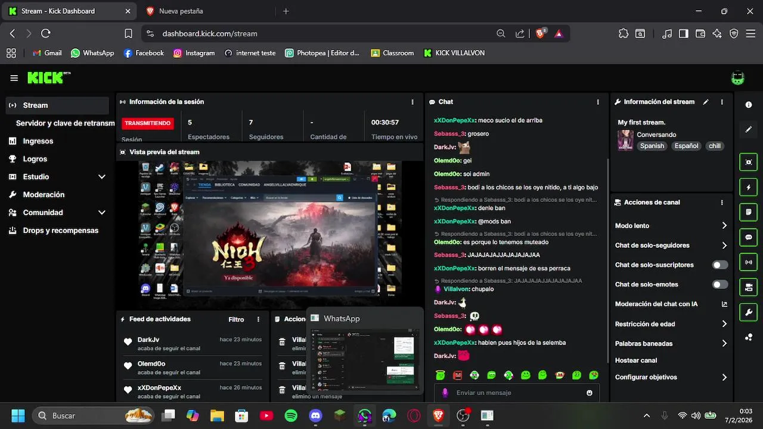This screenshot has width=763, height=429.
Task: Select Stream in the sidebar
Action: click(57, 105)
